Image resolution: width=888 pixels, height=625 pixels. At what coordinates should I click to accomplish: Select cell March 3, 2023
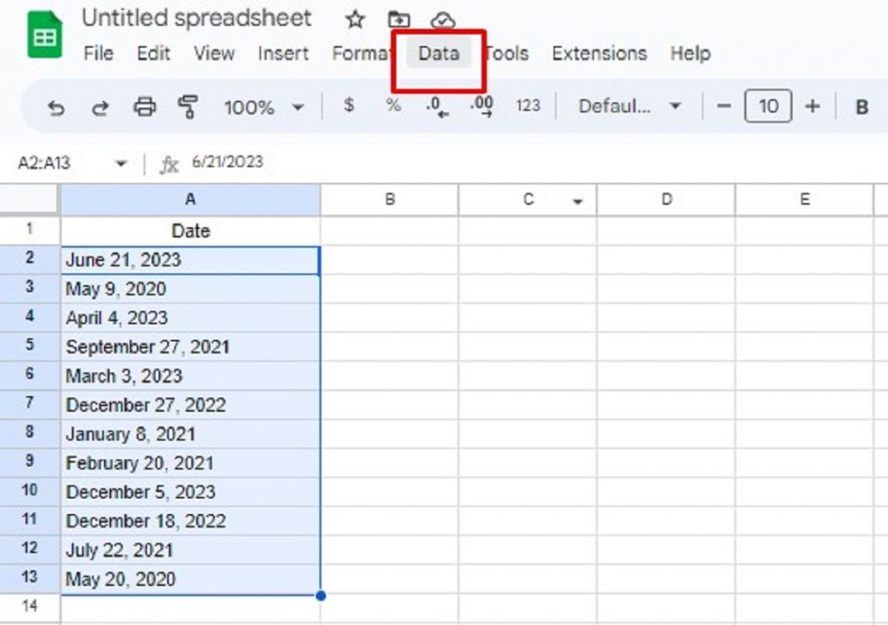(x=190, y=376)
